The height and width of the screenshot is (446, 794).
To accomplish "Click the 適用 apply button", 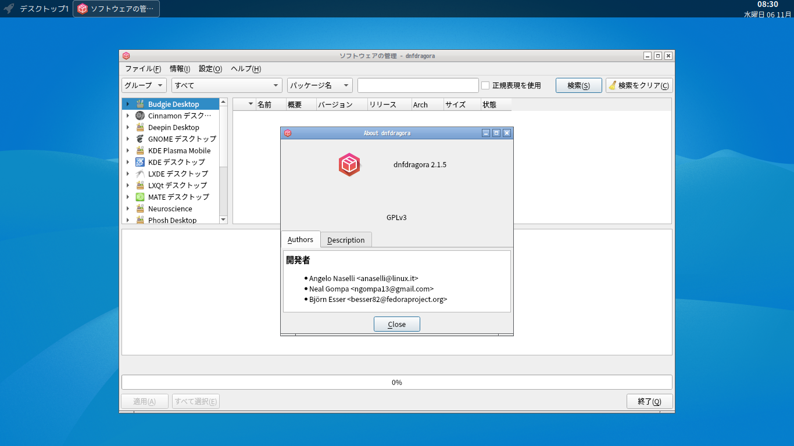I will tap(145, 401).
